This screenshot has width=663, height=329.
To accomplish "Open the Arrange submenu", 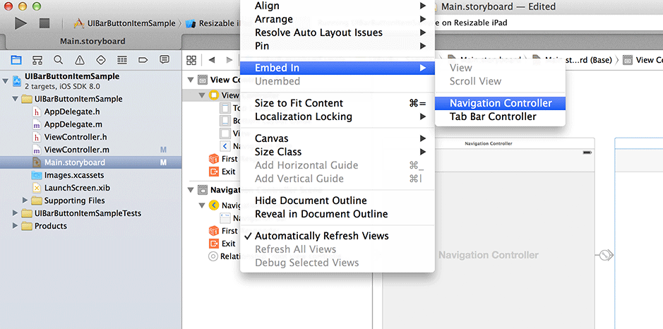I will (338, 20).
